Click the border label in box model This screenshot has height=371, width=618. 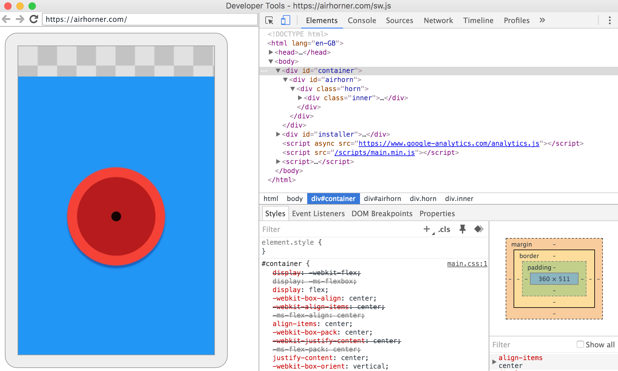pyautogui.click(x=529, y=256)
